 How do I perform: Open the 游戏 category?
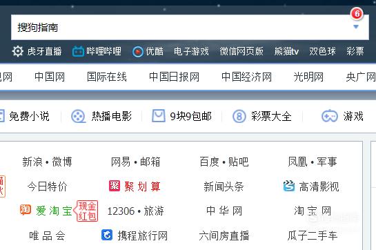tap(353, 116)
